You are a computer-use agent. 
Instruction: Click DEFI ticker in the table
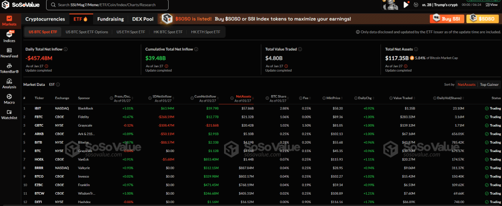coord(38,202)
